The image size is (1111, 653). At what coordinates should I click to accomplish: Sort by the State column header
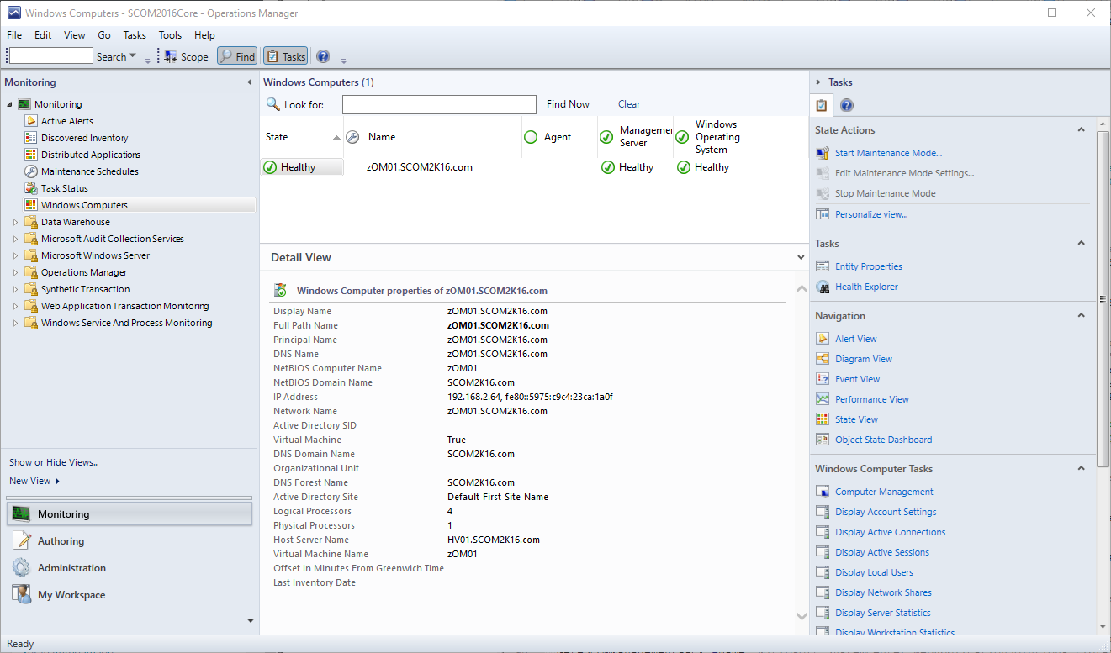pos(302,137)
